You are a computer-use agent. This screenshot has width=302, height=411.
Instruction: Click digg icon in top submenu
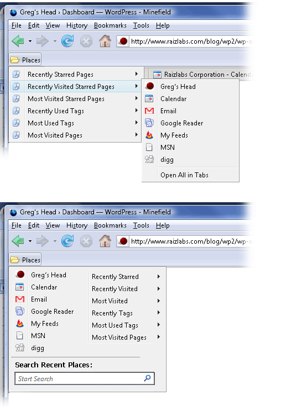pos(149,159)
